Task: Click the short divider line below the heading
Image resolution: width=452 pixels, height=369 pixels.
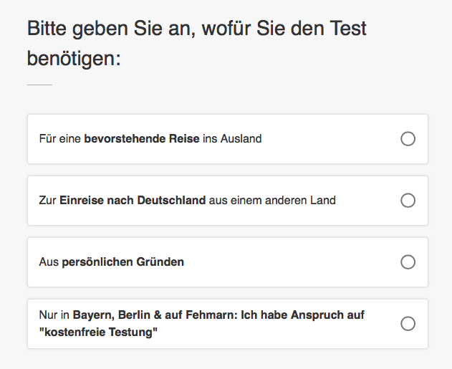Action: pyautogui.click(x=39, y=85)
